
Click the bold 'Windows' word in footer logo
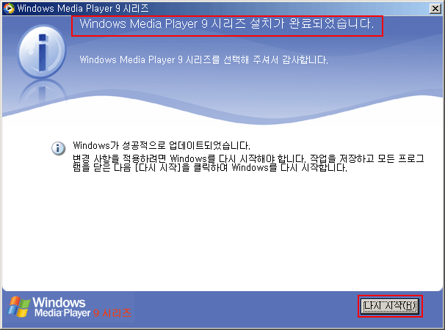click(60, 302)
